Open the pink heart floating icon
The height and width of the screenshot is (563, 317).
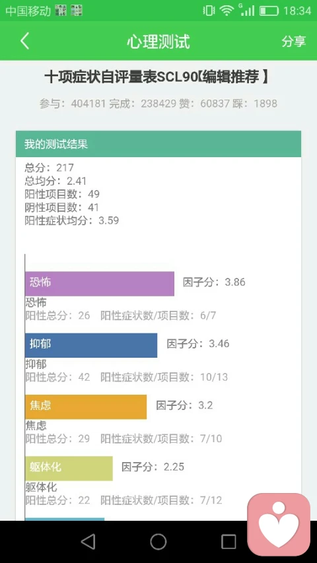pos(279,524)
